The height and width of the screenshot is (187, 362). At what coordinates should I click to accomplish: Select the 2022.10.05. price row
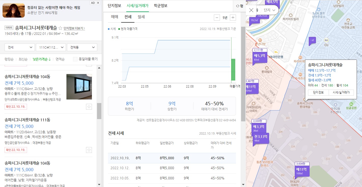[172, 178]
